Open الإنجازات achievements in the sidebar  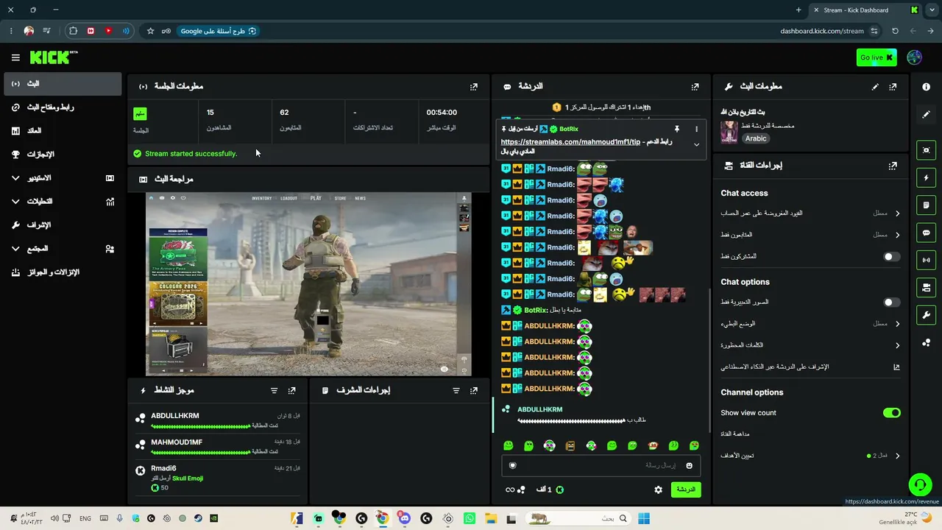tap(63, 155)
